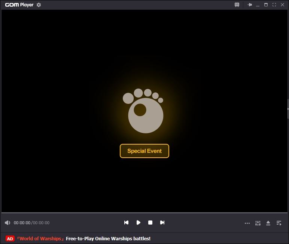This screenshot has width=289, height=244.
Task: Maximize the player window
Action: [x=266, y=5]
